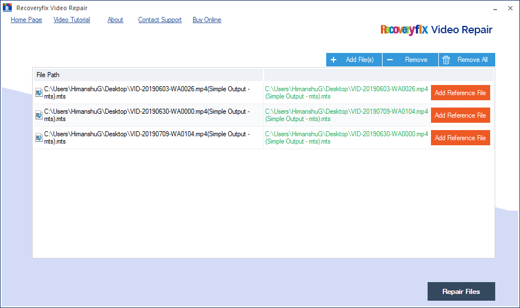
Task: Open the Home Page link
Action: tap(26, 20)
